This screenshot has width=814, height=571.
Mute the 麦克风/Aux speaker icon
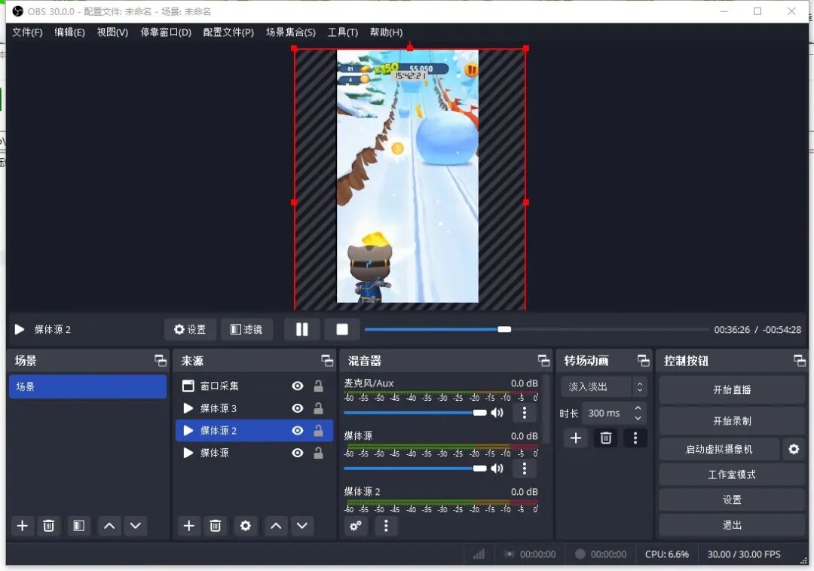pos(497,413)
